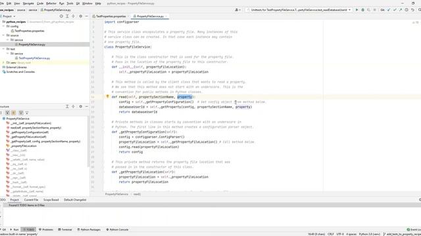421x236 pixels.
Task: Open the Run tool window button
Action: pyautogui.click(x=14, y=229)
